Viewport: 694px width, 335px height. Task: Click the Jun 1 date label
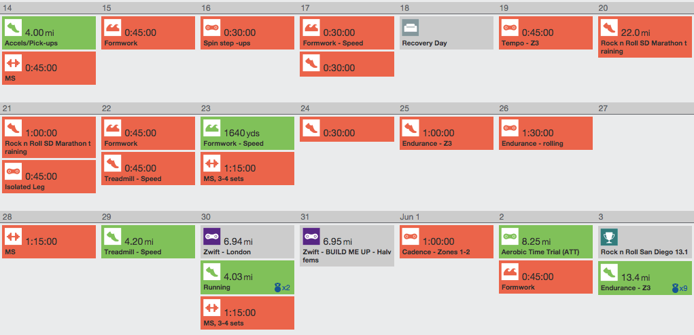pyautogui.click(x=411, y=216)
